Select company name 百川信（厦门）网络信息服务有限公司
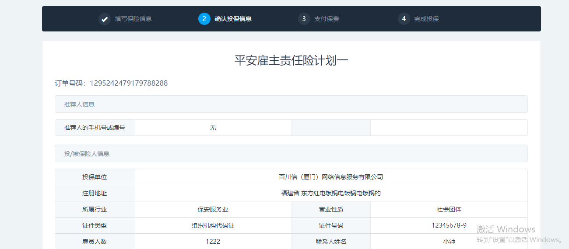 coord(331,177)
